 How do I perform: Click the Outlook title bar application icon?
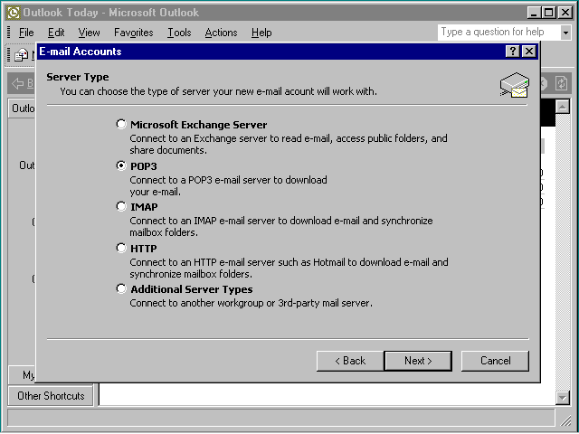coord(14,13)
